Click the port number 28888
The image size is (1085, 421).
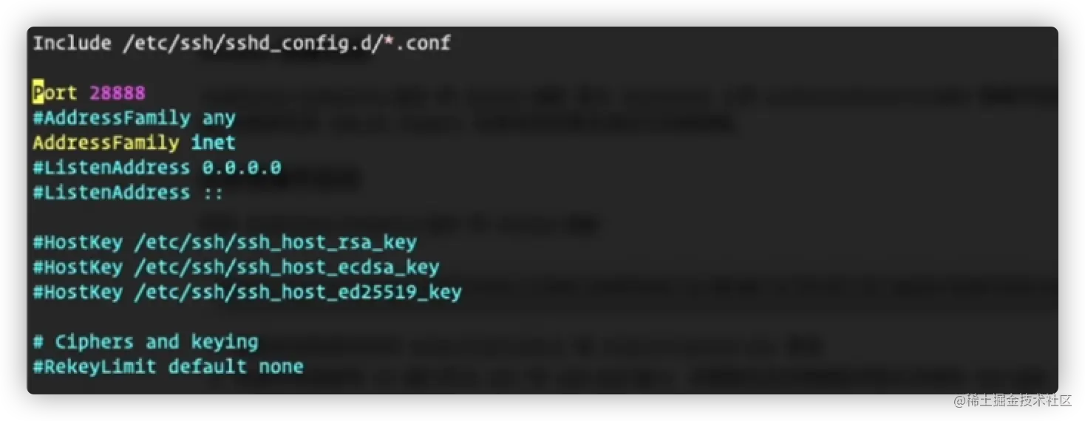point(118,93)
